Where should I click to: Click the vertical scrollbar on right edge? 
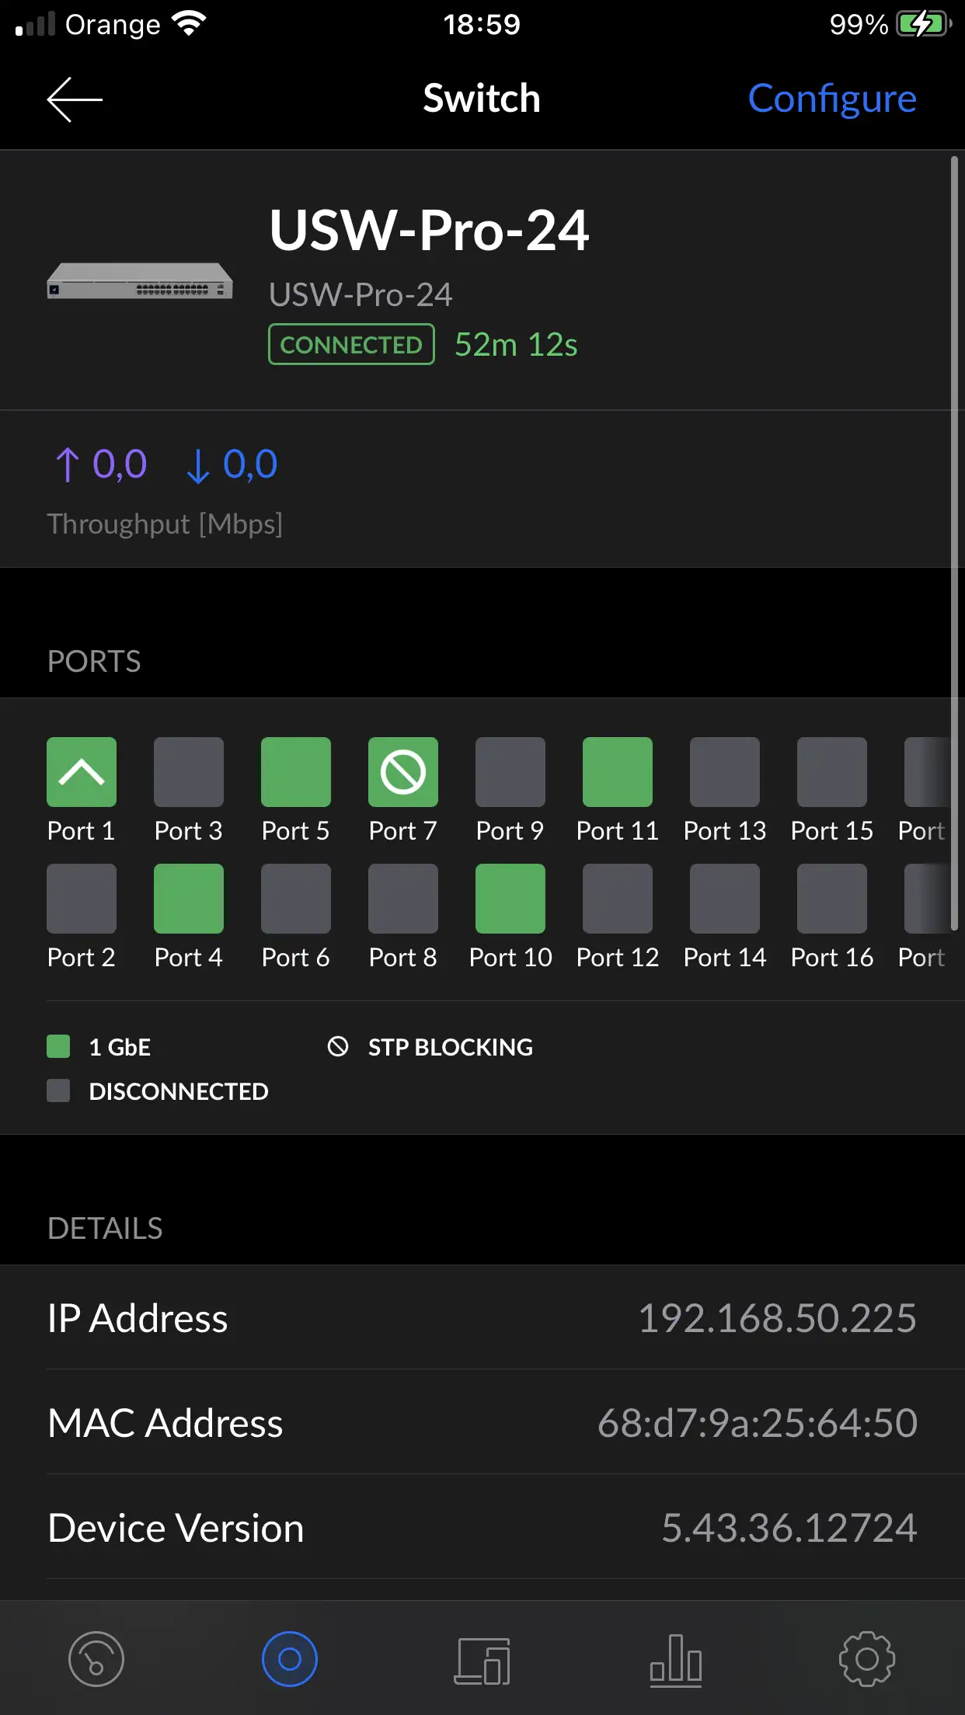pos(954,544)
